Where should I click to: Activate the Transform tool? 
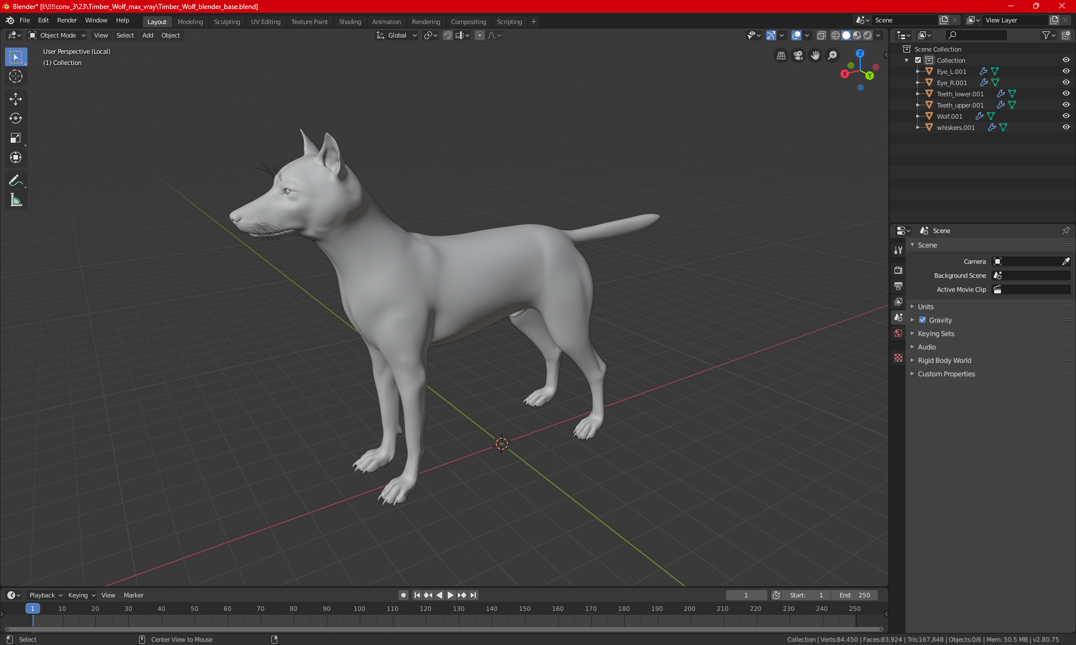pyautogui.click(x=16, y=158)
